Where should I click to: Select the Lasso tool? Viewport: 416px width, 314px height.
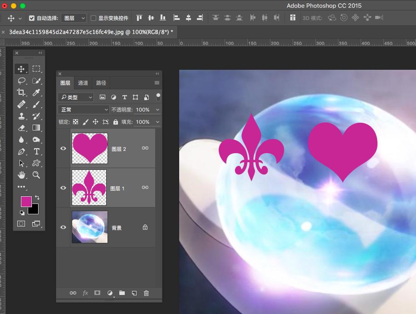[21, 81]
